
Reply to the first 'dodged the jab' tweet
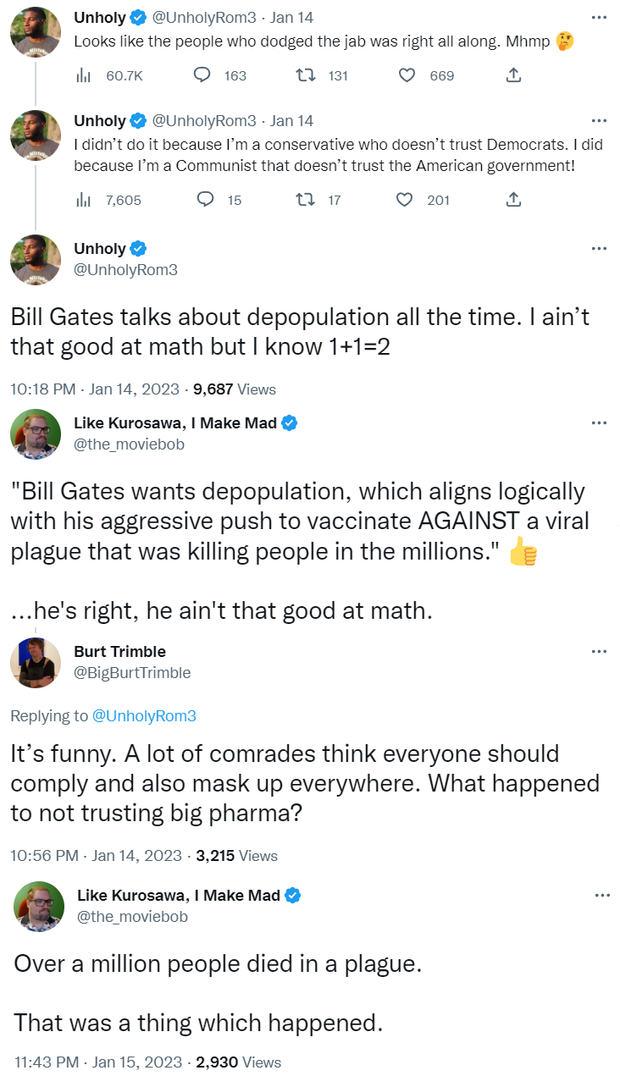[202, 75]
